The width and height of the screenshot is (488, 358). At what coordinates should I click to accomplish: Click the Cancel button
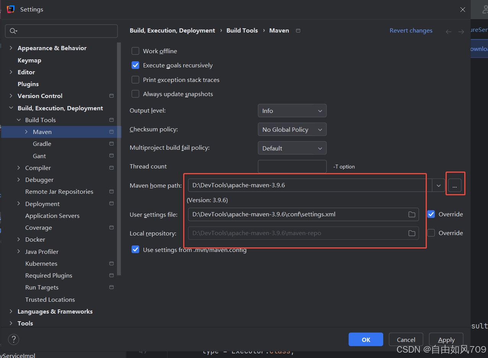pos(406,340)
